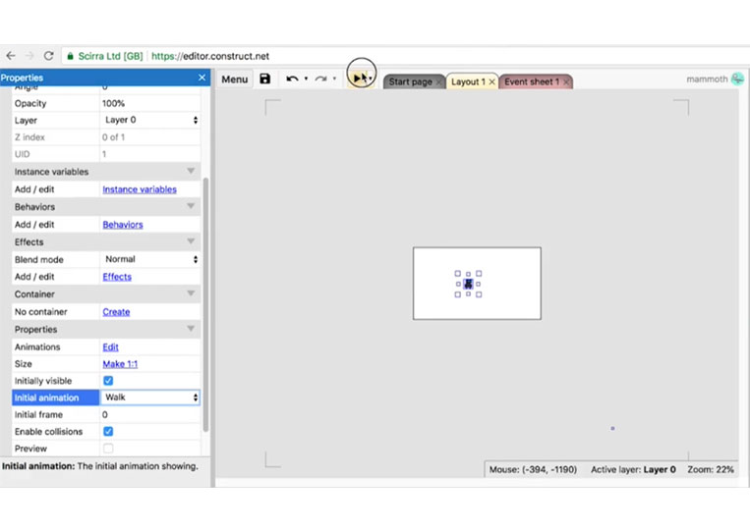Click the Active layer status text
Viewport: 750px width, 531px height.
point(633,469)
